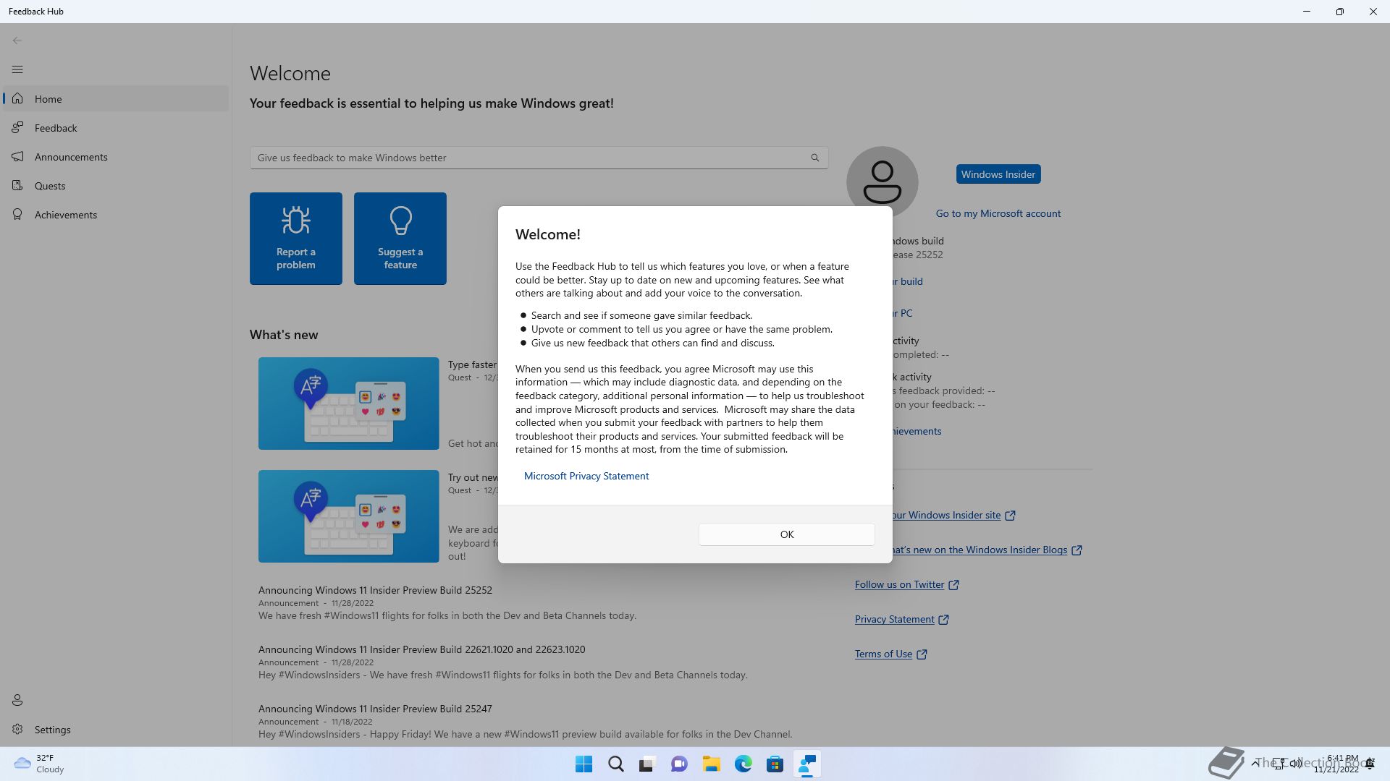
Task: Open the weather widget showing 32°F Cloudy
Action: [40, 764]
